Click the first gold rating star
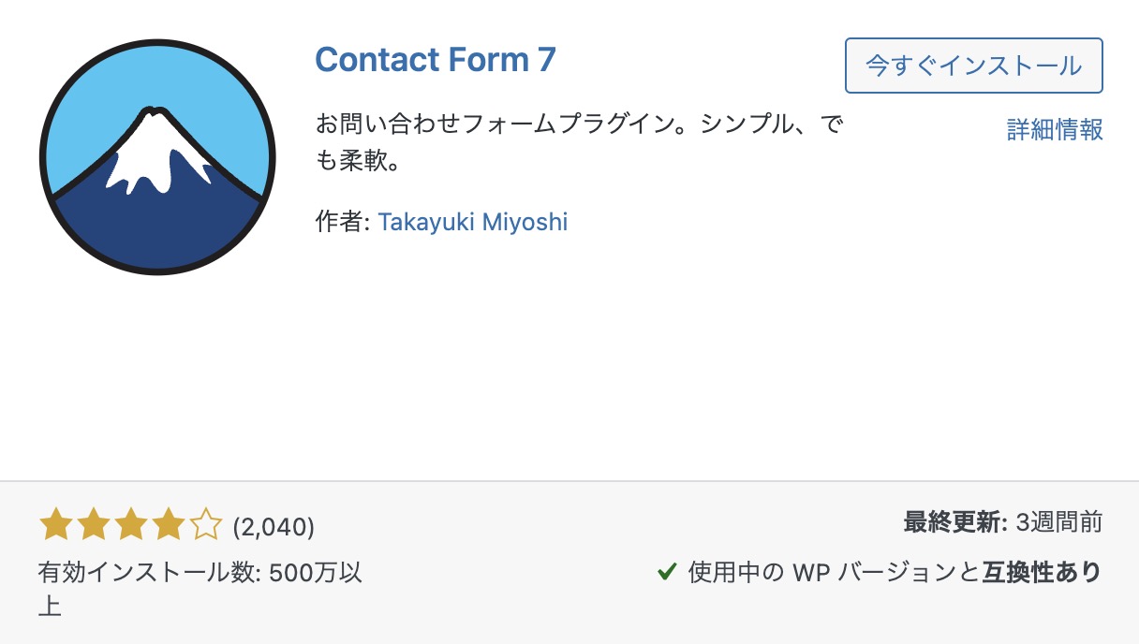The height and width of the screenshot is (644, 1139). pos(56,526)
